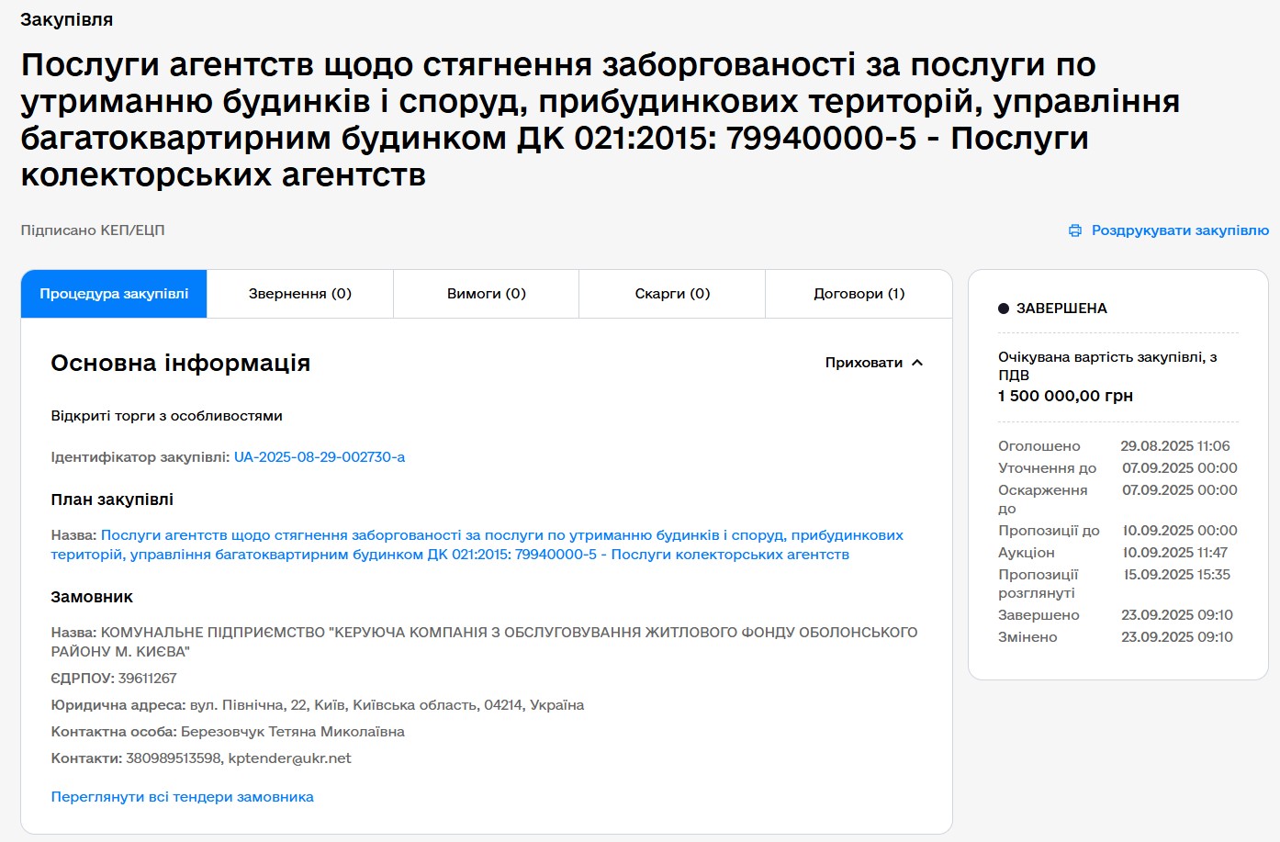This screenshot has width=1280, height=842.
Task: Click the "Підписано КЕП/ЕЦП" signature label
Action: point(93,230)
